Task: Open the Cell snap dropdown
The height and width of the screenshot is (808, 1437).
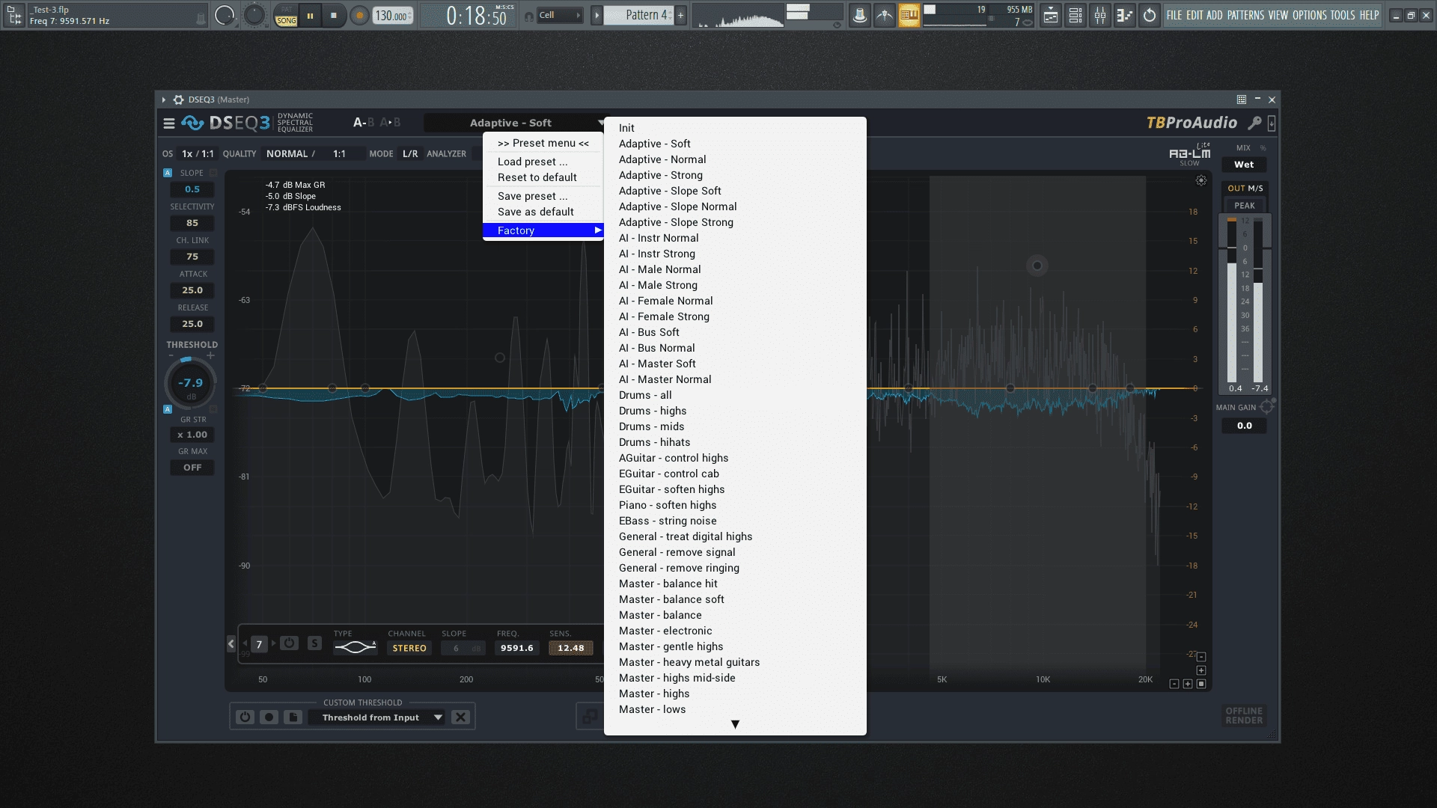Action: pos(560,15)
